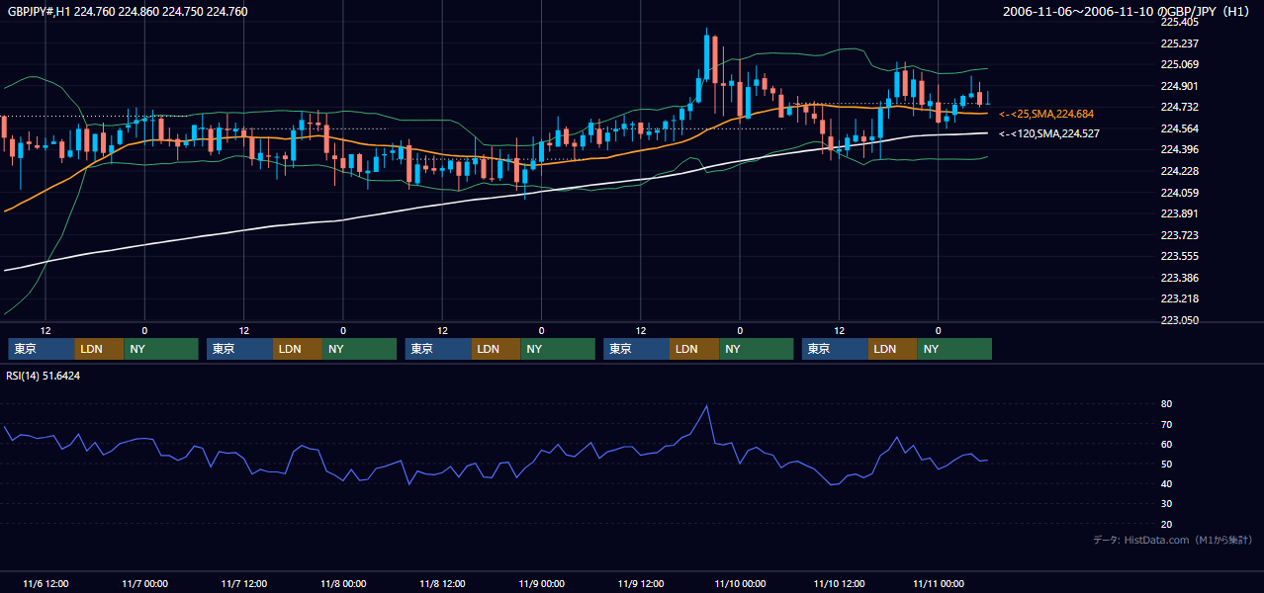Click the 11/7 12:00 time axis label
This screenshot has height=593, width=1264.
[243, 584]
